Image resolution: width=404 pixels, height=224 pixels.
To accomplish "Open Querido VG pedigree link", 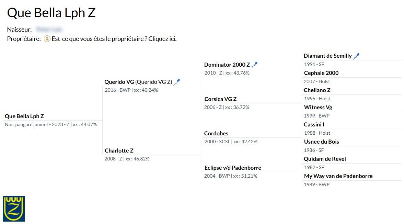I will coord(119,82).
